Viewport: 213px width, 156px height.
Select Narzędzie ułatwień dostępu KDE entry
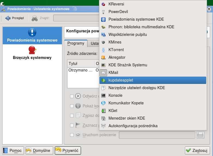(x=153, y=88)
